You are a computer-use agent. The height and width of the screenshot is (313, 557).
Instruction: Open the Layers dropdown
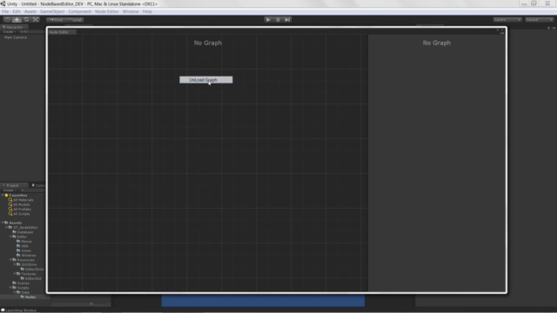(507, 20)
